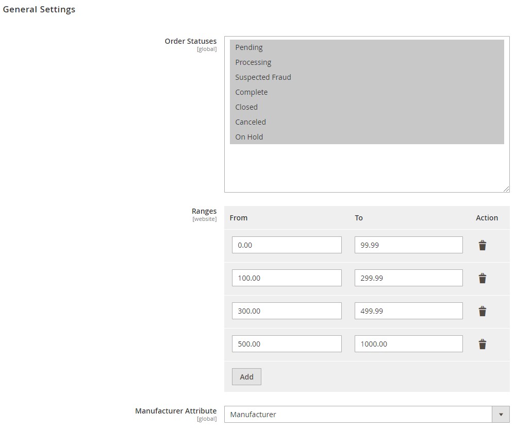The height and width of the screenshot is (430, 515).
Task: Select Canceled order status option
Action: tap(367, 122)
